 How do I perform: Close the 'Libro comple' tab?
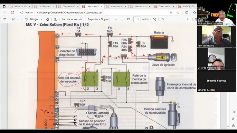click(x=102, y=7)
